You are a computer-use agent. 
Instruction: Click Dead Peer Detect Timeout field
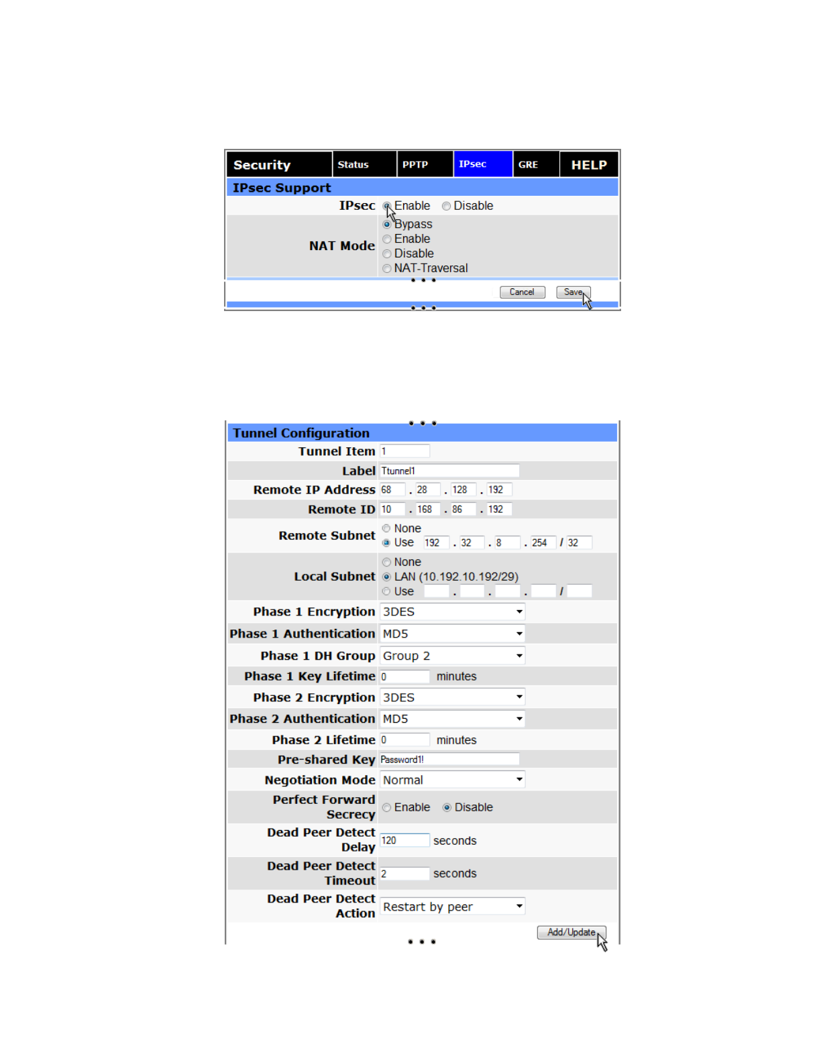coord(404,874)
